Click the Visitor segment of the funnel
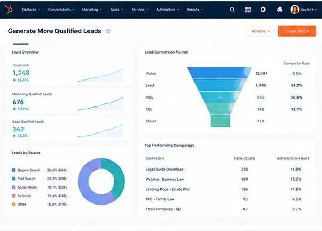322x231 pixels. click(219, 73)
